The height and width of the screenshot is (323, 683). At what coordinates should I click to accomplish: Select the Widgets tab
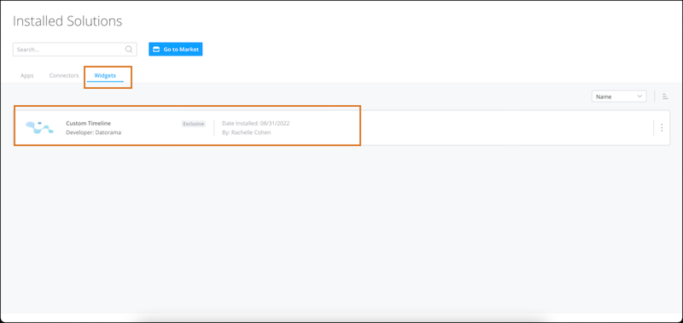(x=105, y=75)
